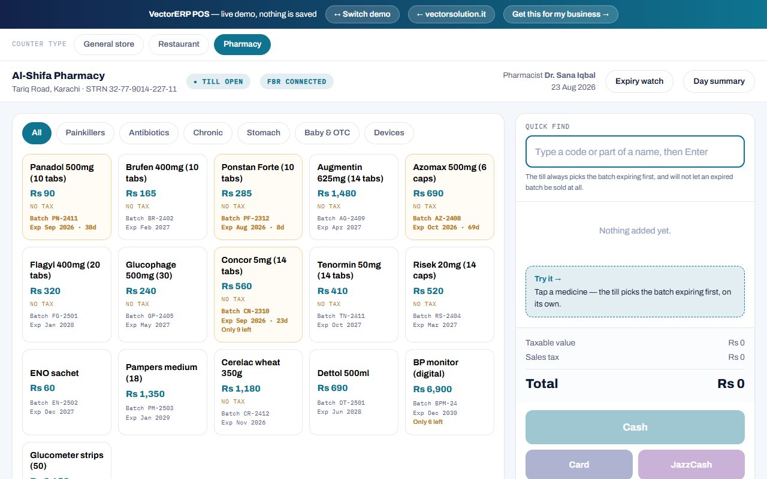Image resolution: width=767 pixels, height=479 pixels.
Task: Add Azomax 500mg to the bill
Action: pos(450,197)
